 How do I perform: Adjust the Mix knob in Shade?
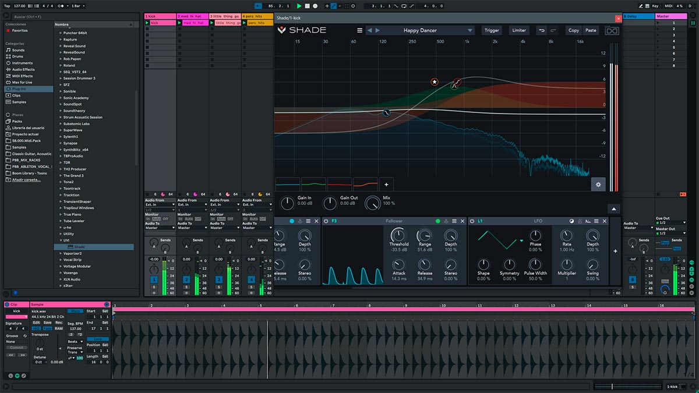[372, 203]
